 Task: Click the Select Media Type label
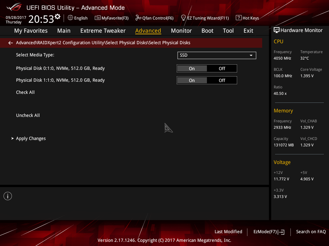[35, 55]
